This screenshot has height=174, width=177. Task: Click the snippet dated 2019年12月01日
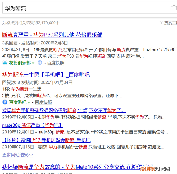[85, 132]
